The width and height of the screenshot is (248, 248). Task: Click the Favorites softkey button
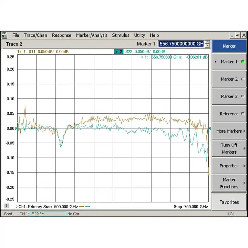[x=229, y=202]
